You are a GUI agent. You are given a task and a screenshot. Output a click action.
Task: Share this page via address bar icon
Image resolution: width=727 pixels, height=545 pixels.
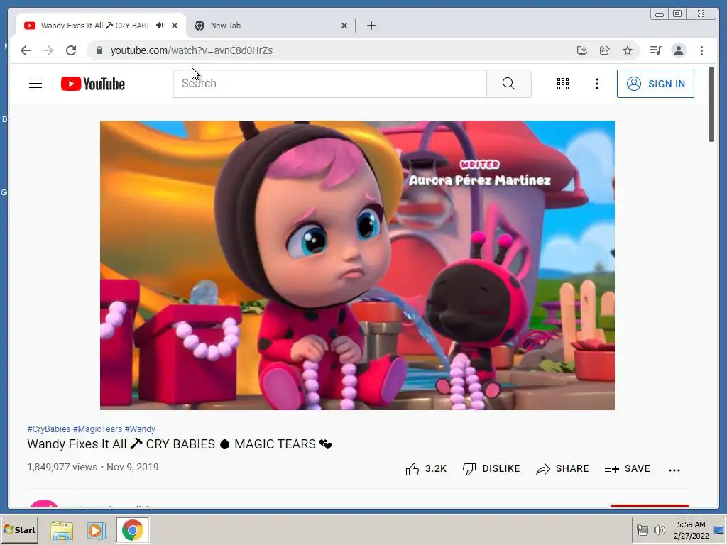[x=605, y=50]
